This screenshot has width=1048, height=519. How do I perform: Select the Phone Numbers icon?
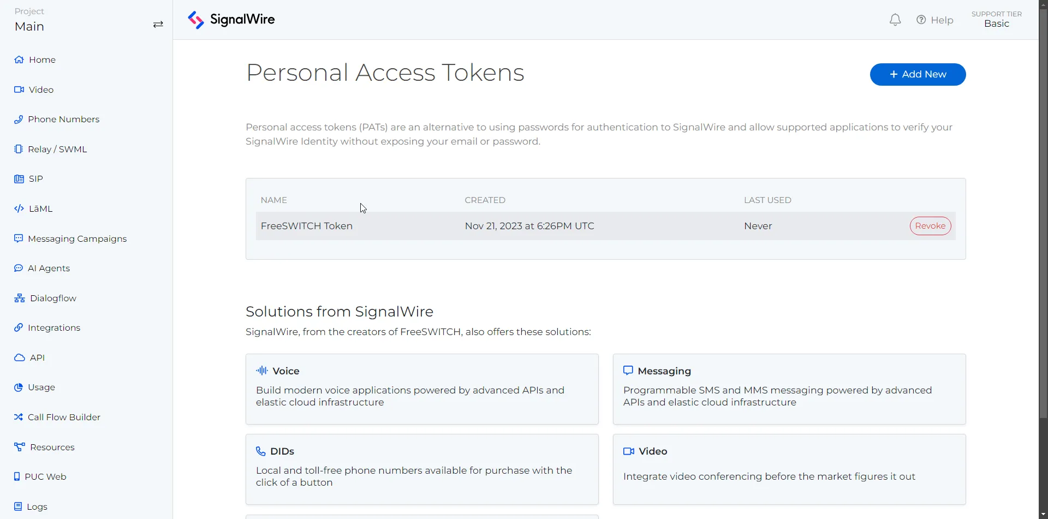pyautogui.click(x=18, y=119)
